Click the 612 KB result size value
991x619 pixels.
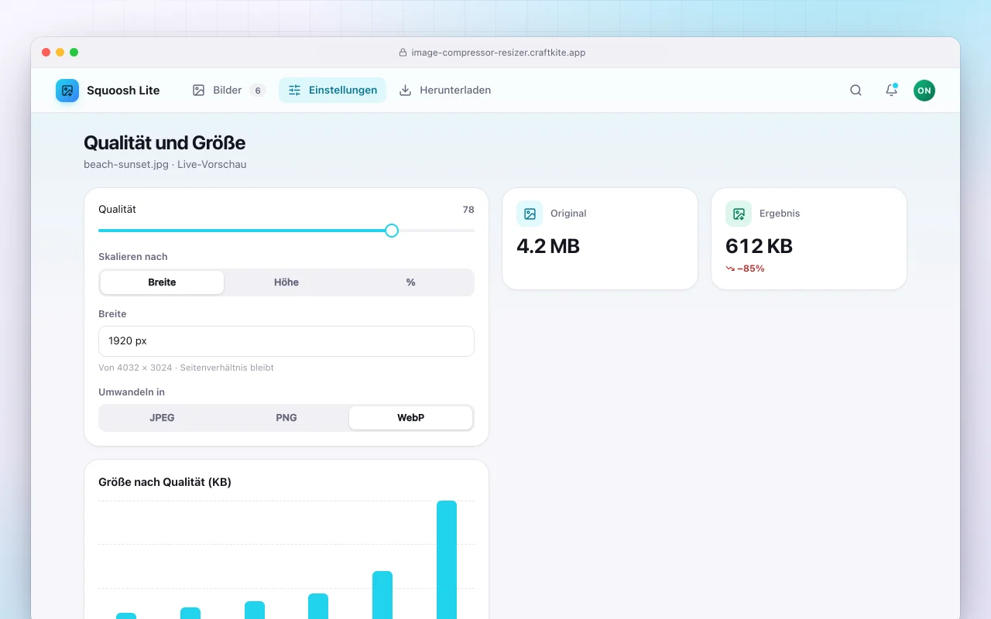tap(759, 246)
